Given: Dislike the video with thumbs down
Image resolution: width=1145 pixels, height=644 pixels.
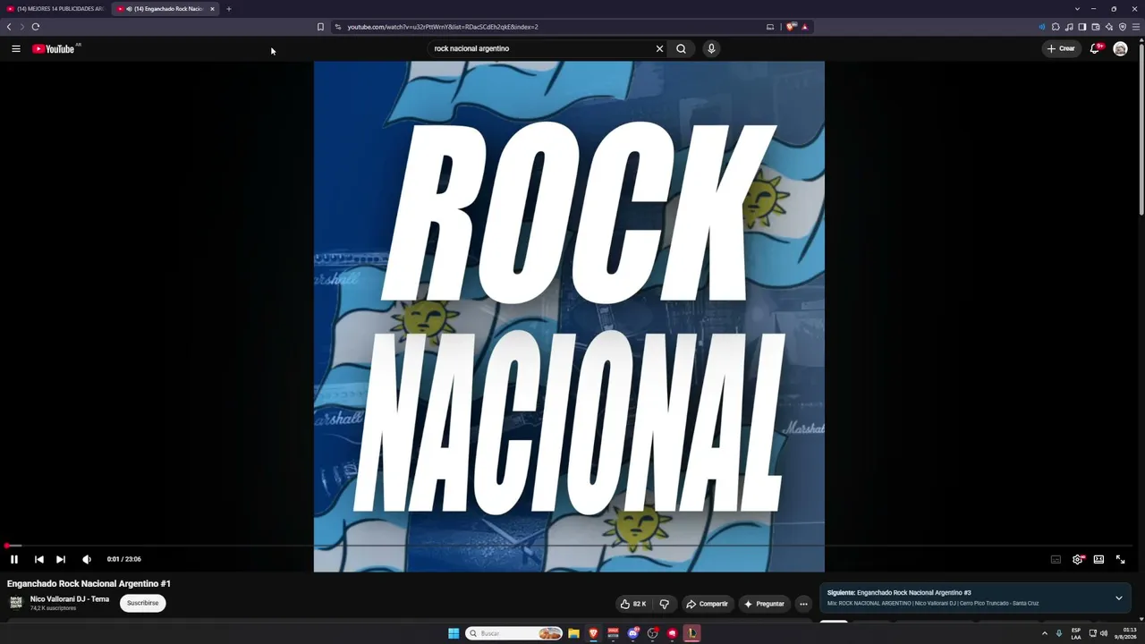Looking at the screenshot, I should pos(664,604).
